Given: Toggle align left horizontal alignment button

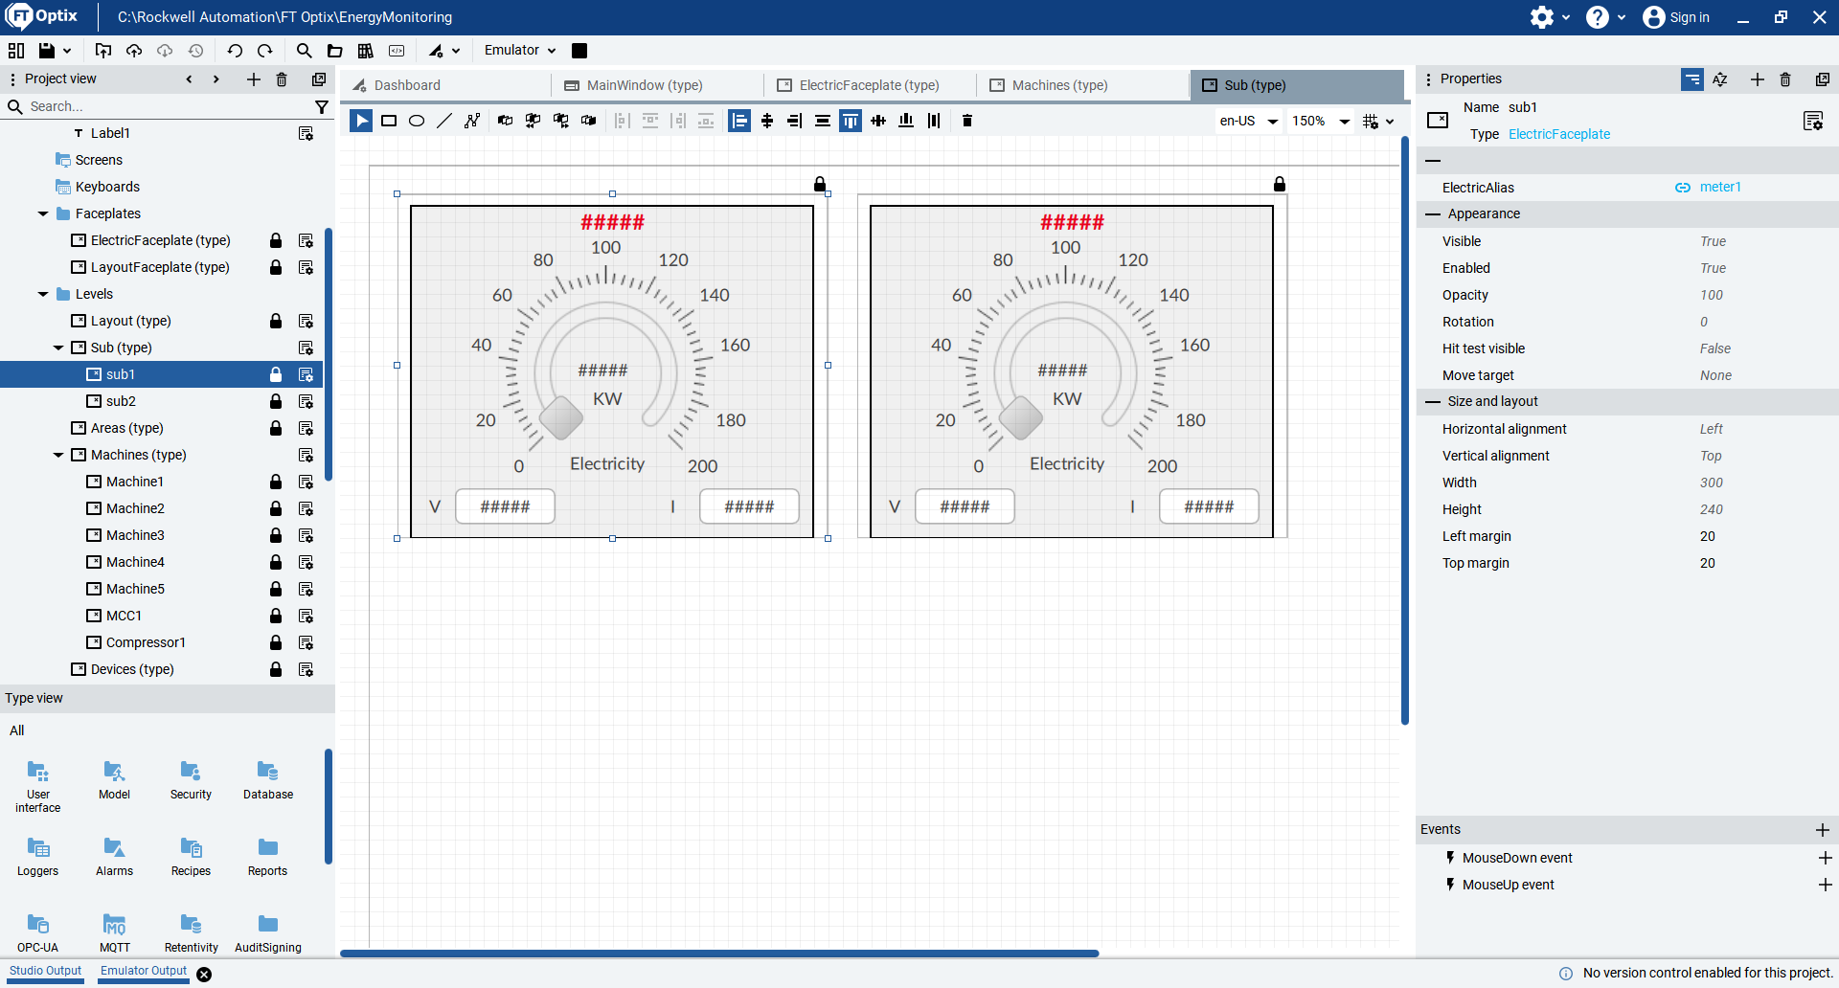Looking at the screenshot, I should pyautogui.click(x=739, y=121).
